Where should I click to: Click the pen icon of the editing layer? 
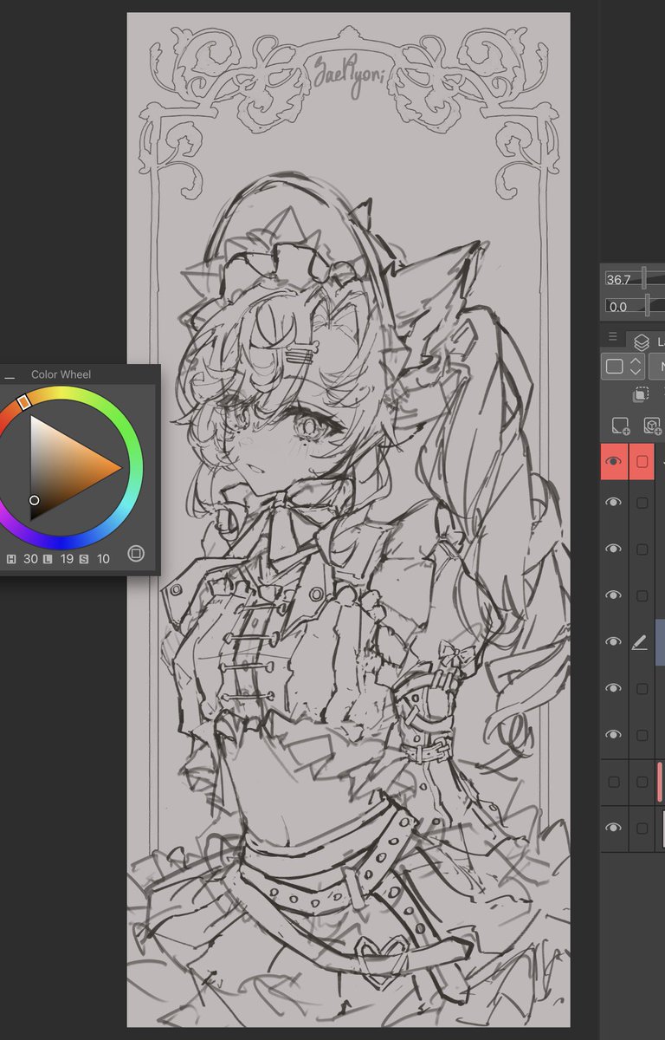[641, 642]
